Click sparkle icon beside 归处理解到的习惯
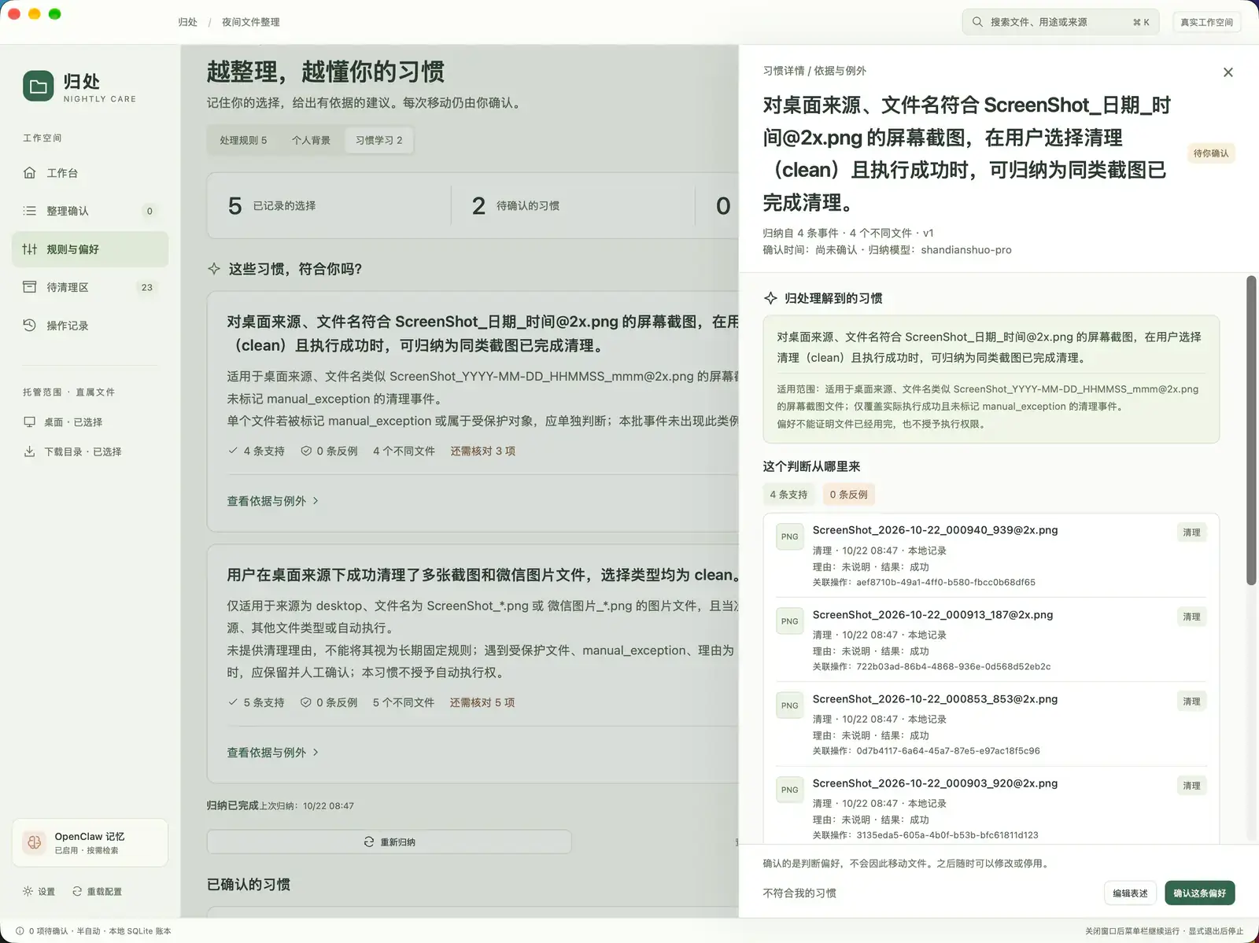The width and height of the screenshot is (1259, 943). point(770,298)
